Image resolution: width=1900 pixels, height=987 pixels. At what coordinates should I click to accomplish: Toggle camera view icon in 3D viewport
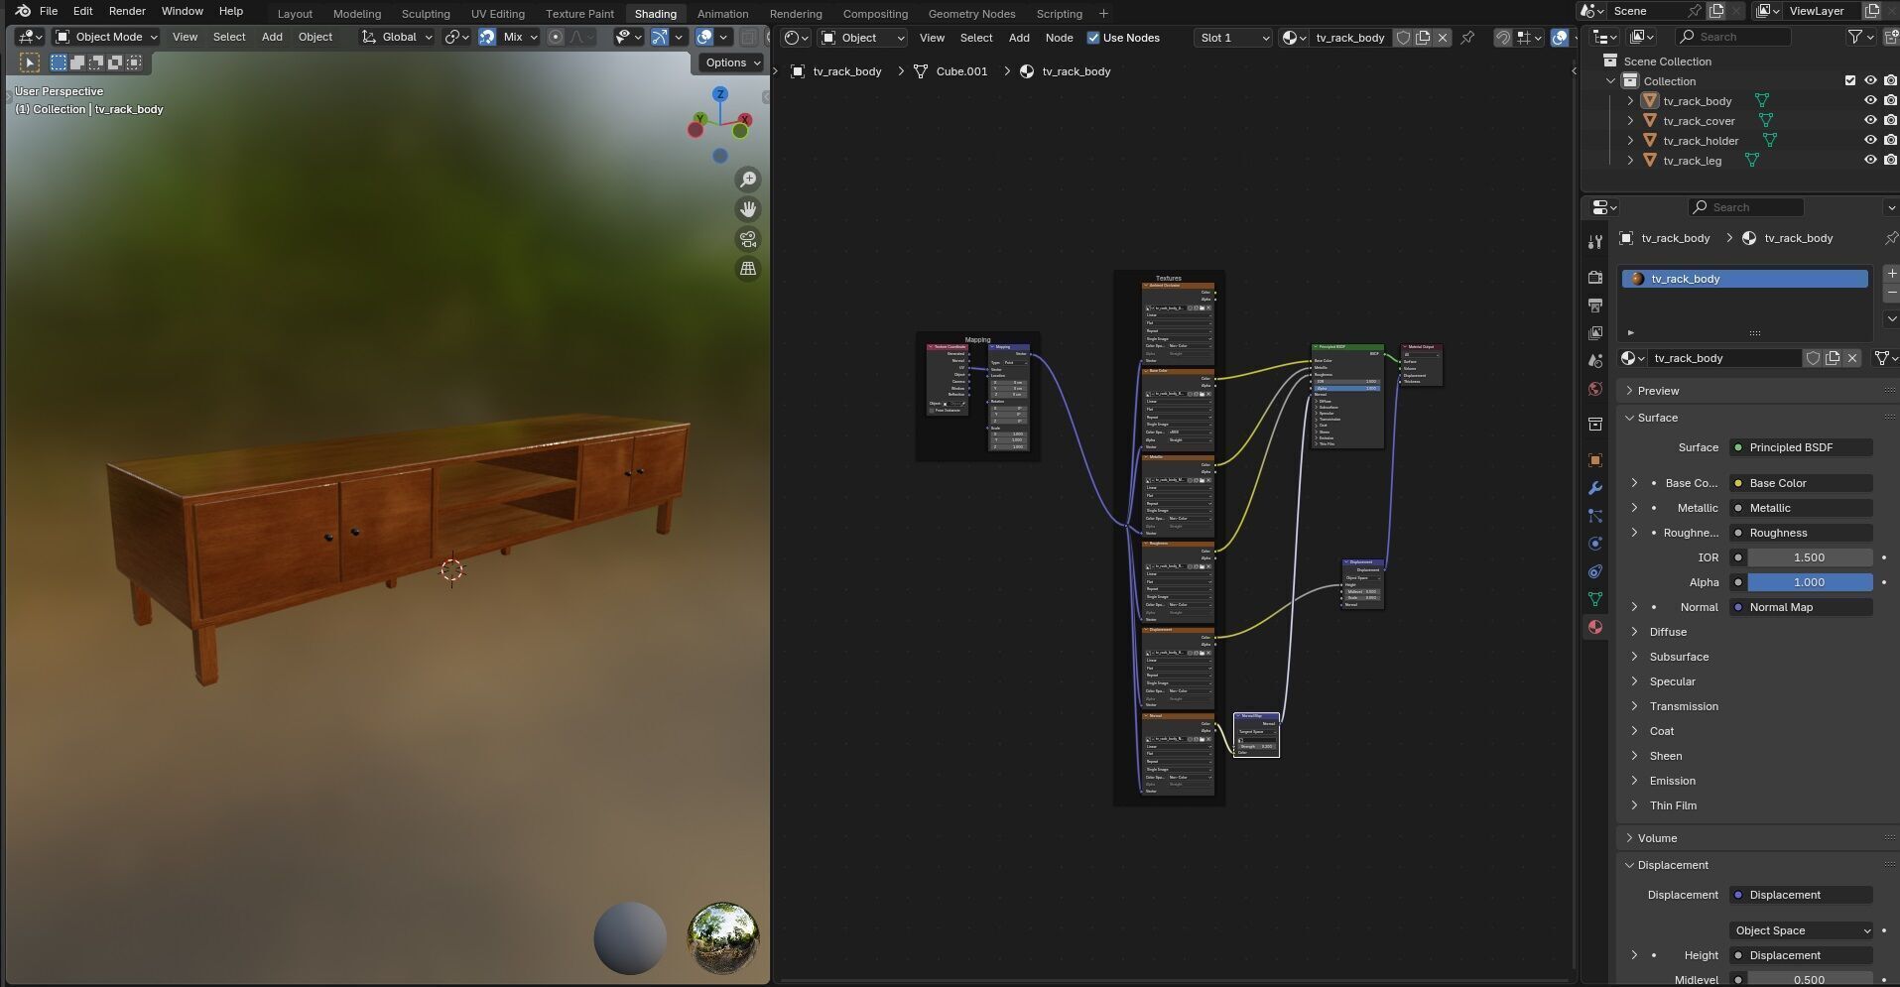[x=748, y=239]
